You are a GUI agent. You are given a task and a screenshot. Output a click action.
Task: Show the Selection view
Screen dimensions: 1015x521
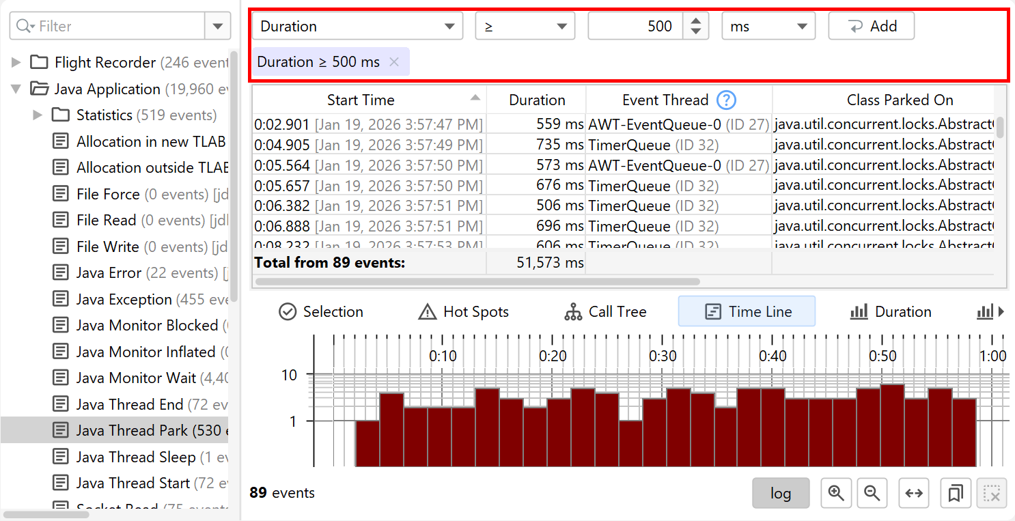pos(321,312)
